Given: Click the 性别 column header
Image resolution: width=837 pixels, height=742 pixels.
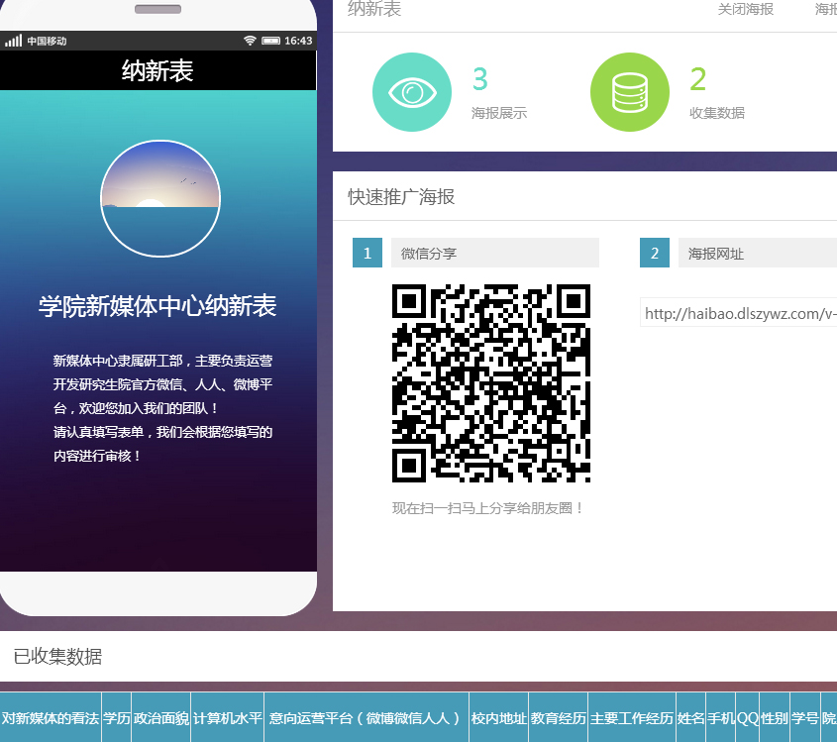Looking at the screenshot, I should point(775,718).
